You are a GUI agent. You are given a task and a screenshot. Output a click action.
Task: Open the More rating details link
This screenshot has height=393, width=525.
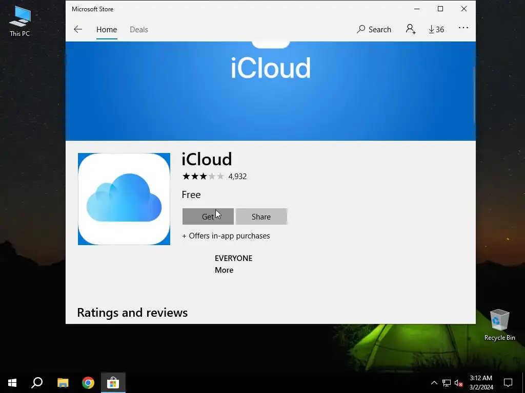tap(224, 270)
